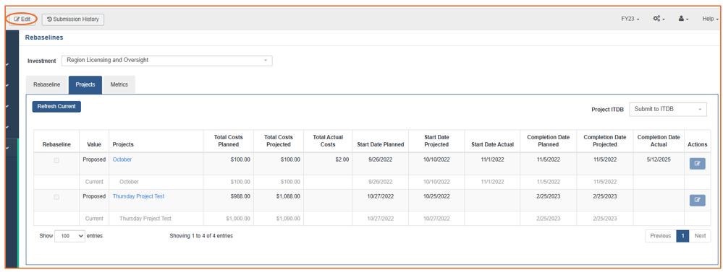This screenshot has width=723, height=272.
Task: Tick rebaseline checkbox for Thursday Project Test
Action: [56, 197]
